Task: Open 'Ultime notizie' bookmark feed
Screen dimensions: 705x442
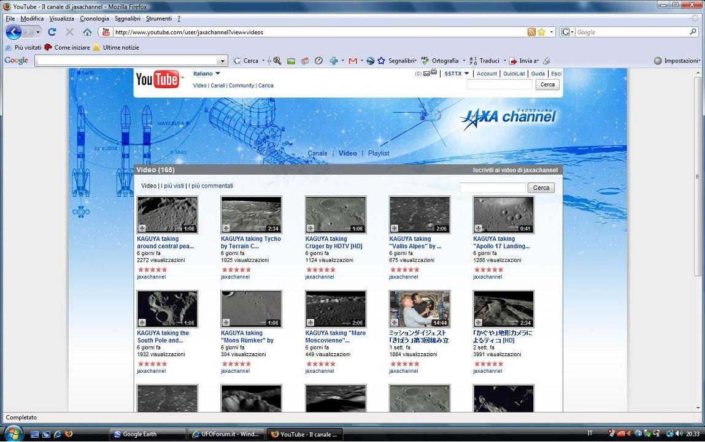Action: click(116, 47)
